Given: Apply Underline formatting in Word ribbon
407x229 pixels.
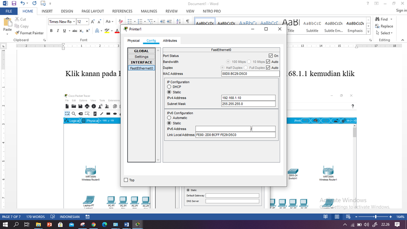Looking at the screenshot, I should pyautogui.click(x=65, y=31).
